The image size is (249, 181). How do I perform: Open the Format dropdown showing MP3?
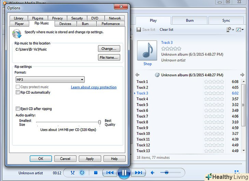[x=50, y=80]
